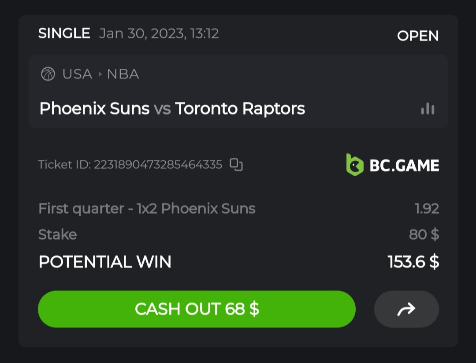The width and height of the screenshot is (476, 363).
Task: Select the USA country breadcrumb
Action: click(x=77, y=74)
